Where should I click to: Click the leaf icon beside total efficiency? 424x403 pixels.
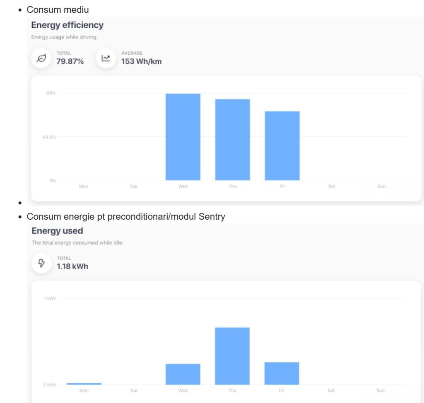tap(41, 58)
